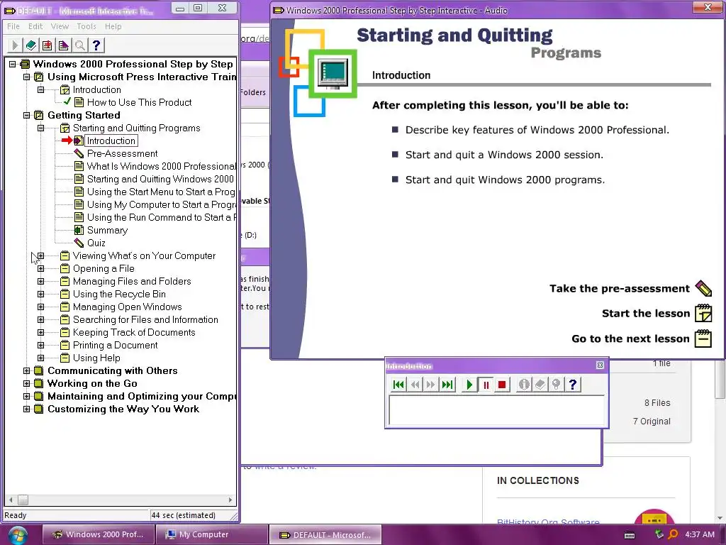The height and width of the screenshot is (545, 726).
Task: Click Go to the next lesson link
Action: (x=630, y=338)
